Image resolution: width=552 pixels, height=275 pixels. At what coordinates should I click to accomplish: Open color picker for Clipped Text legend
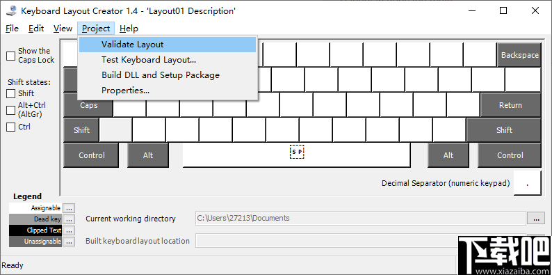[69, 230]
